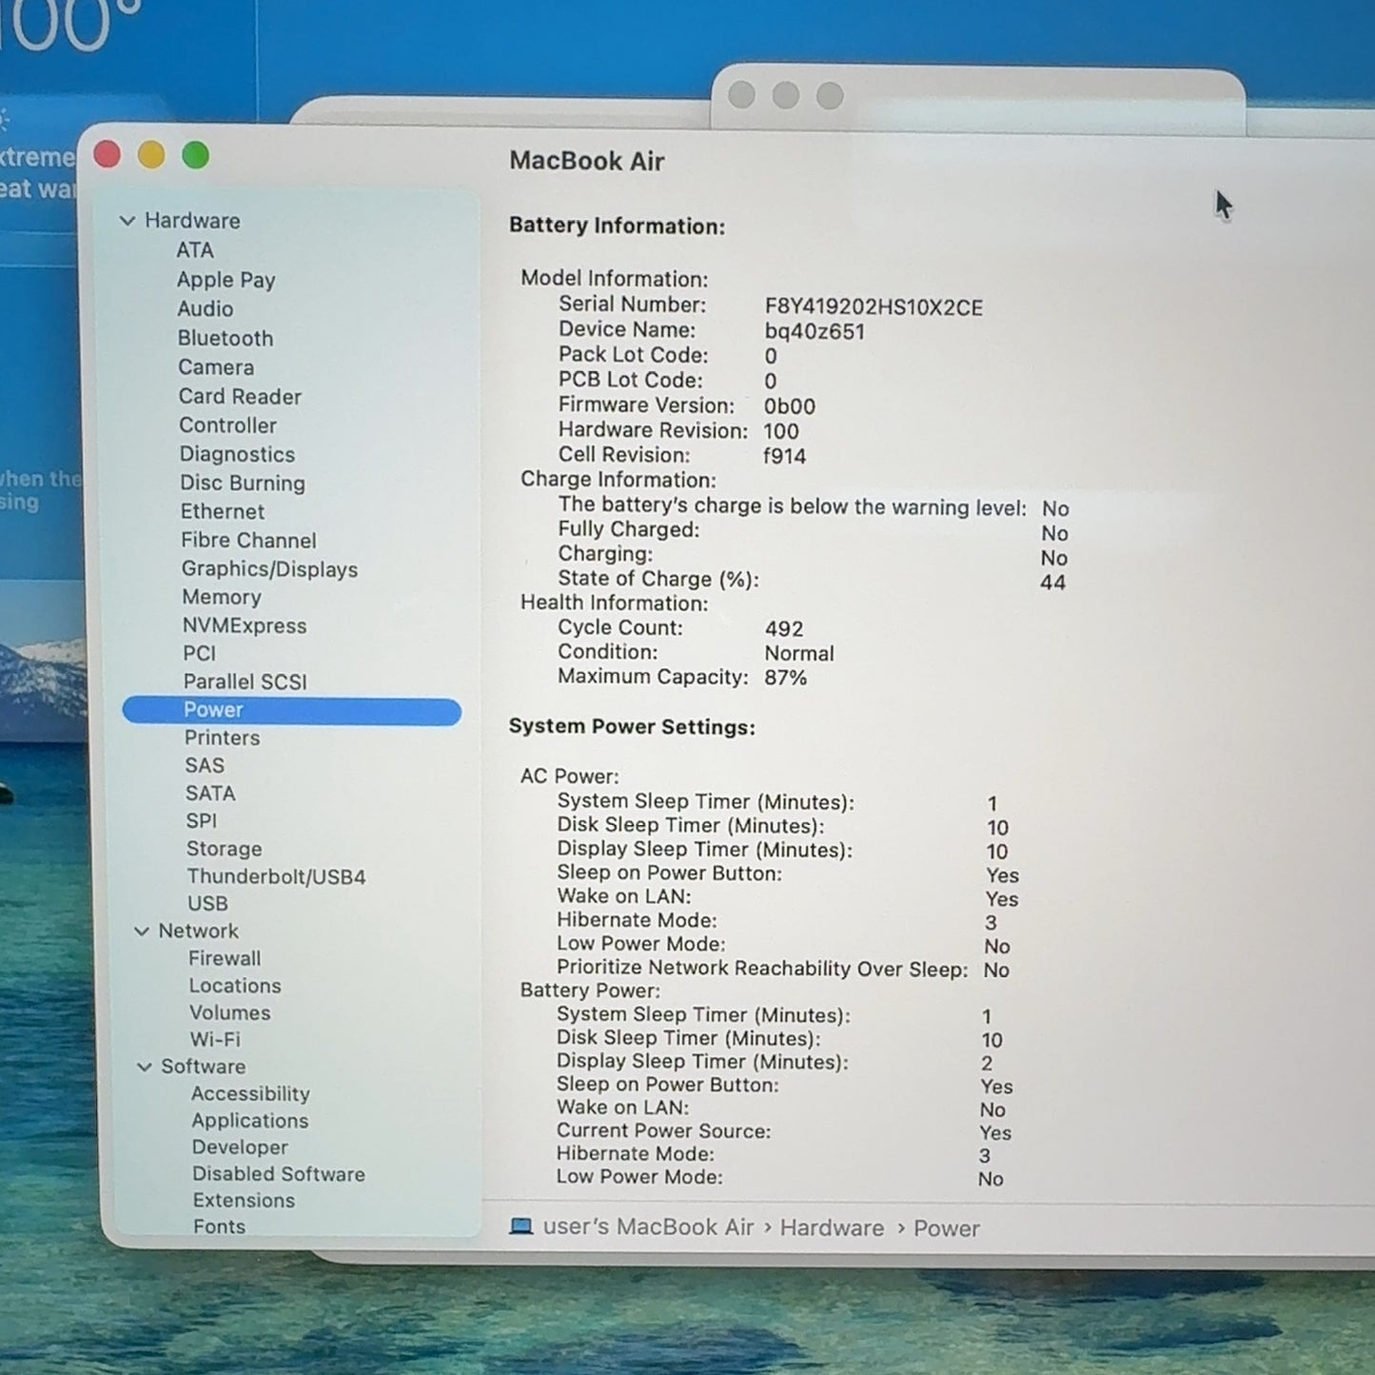The width and height of the screenshot is (1375, 1375).
Task: Click the Software category label
Action: tap(204, 1067)
